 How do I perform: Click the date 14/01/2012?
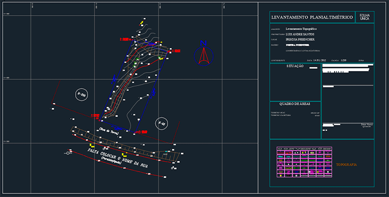click(x=320, y=60)
